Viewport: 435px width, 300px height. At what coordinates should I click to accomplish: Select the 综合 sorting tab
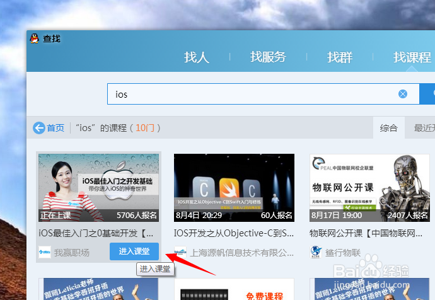[389, 128]
